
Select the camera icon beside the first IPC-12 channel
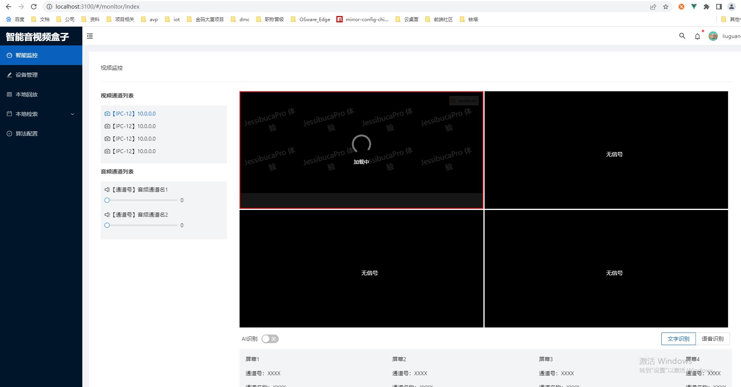pyautogui.click(x=107, y=114)
